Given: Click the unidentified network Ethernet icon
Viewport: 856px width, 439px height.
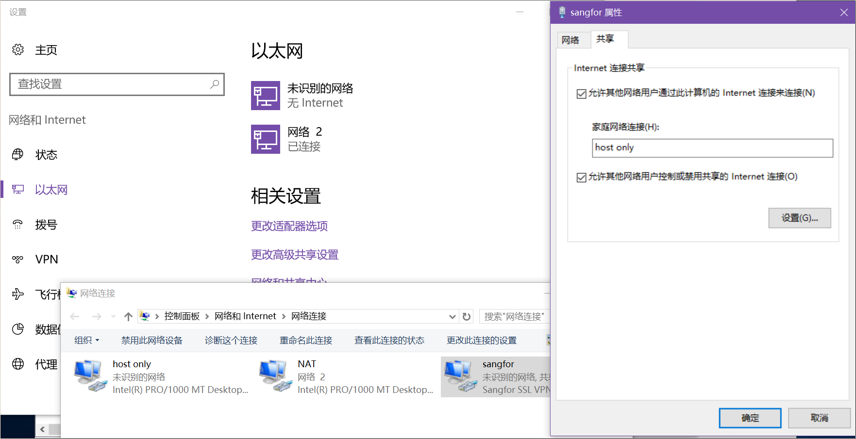Looking at the screenshot, I should pos(266,96).
